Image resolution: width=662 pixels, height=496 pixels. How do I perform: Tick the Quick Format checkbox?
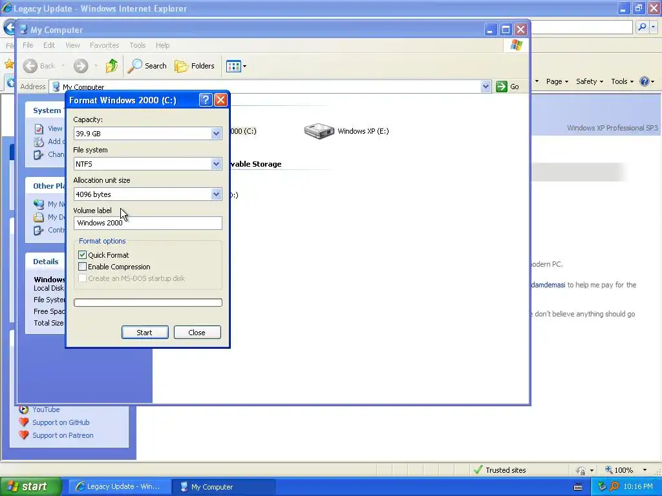pyautogui.click(x=82, y=254)
